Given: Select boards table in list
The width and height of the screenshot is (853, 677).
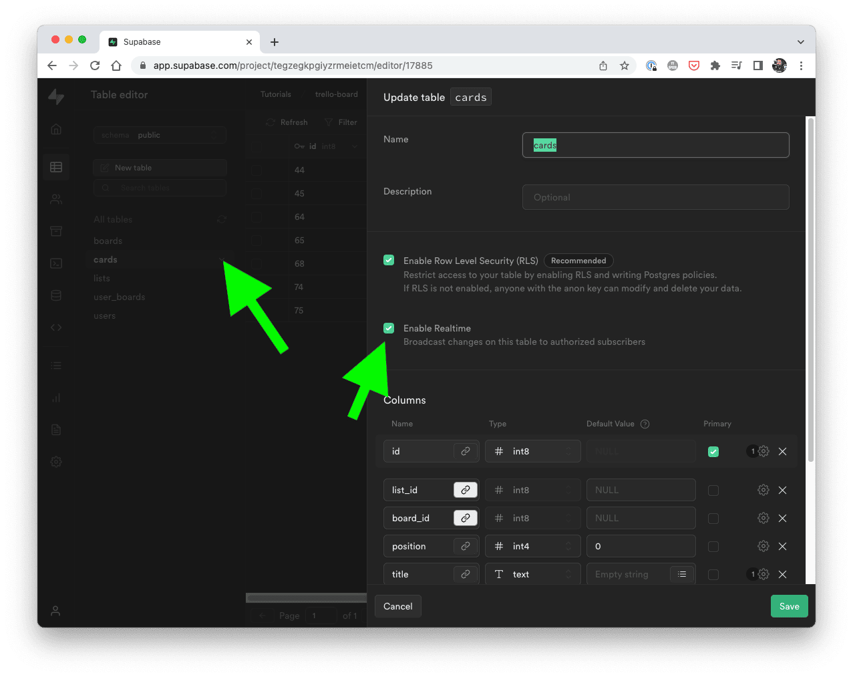Looking at the screenshot, I should 108,241.
